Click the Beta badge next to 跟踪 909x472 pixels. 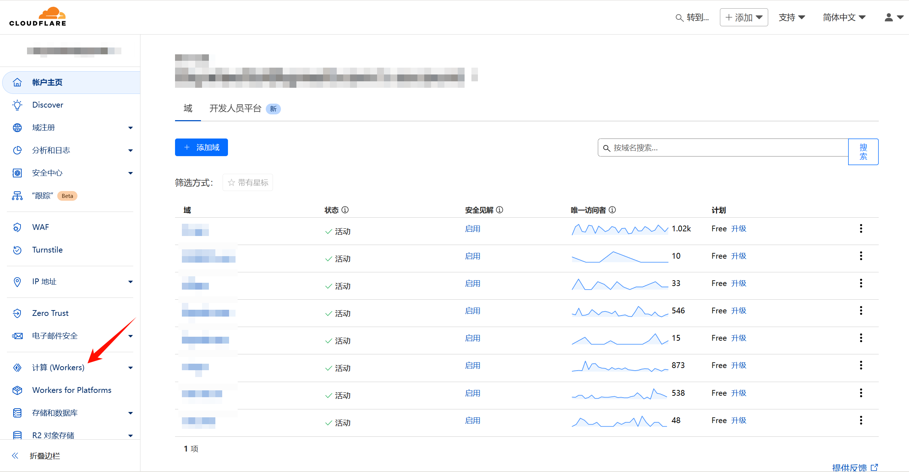pyautogui.click(x=67, y=196)
